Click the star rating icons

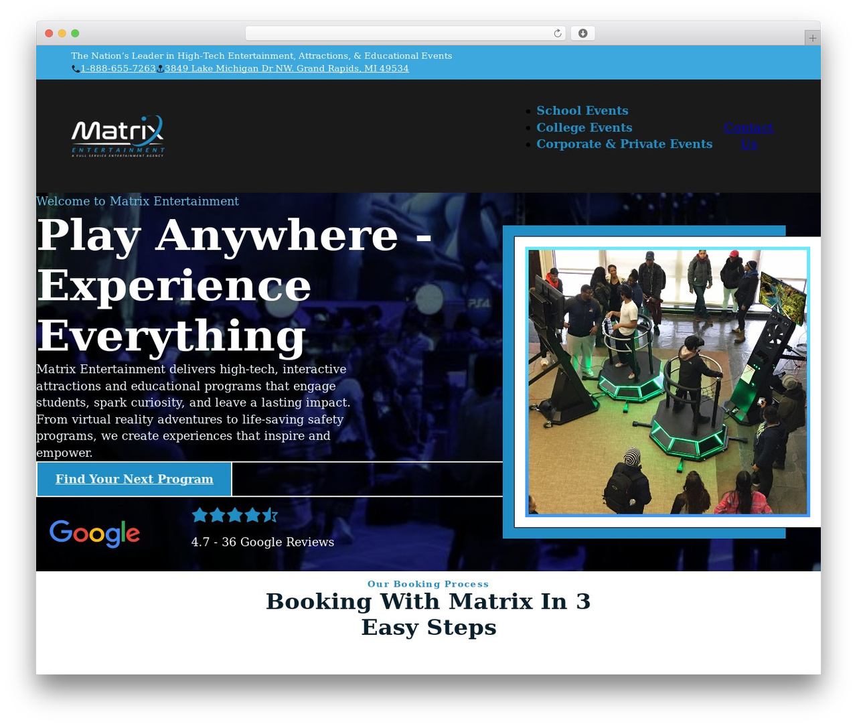(x=234, y=515)
